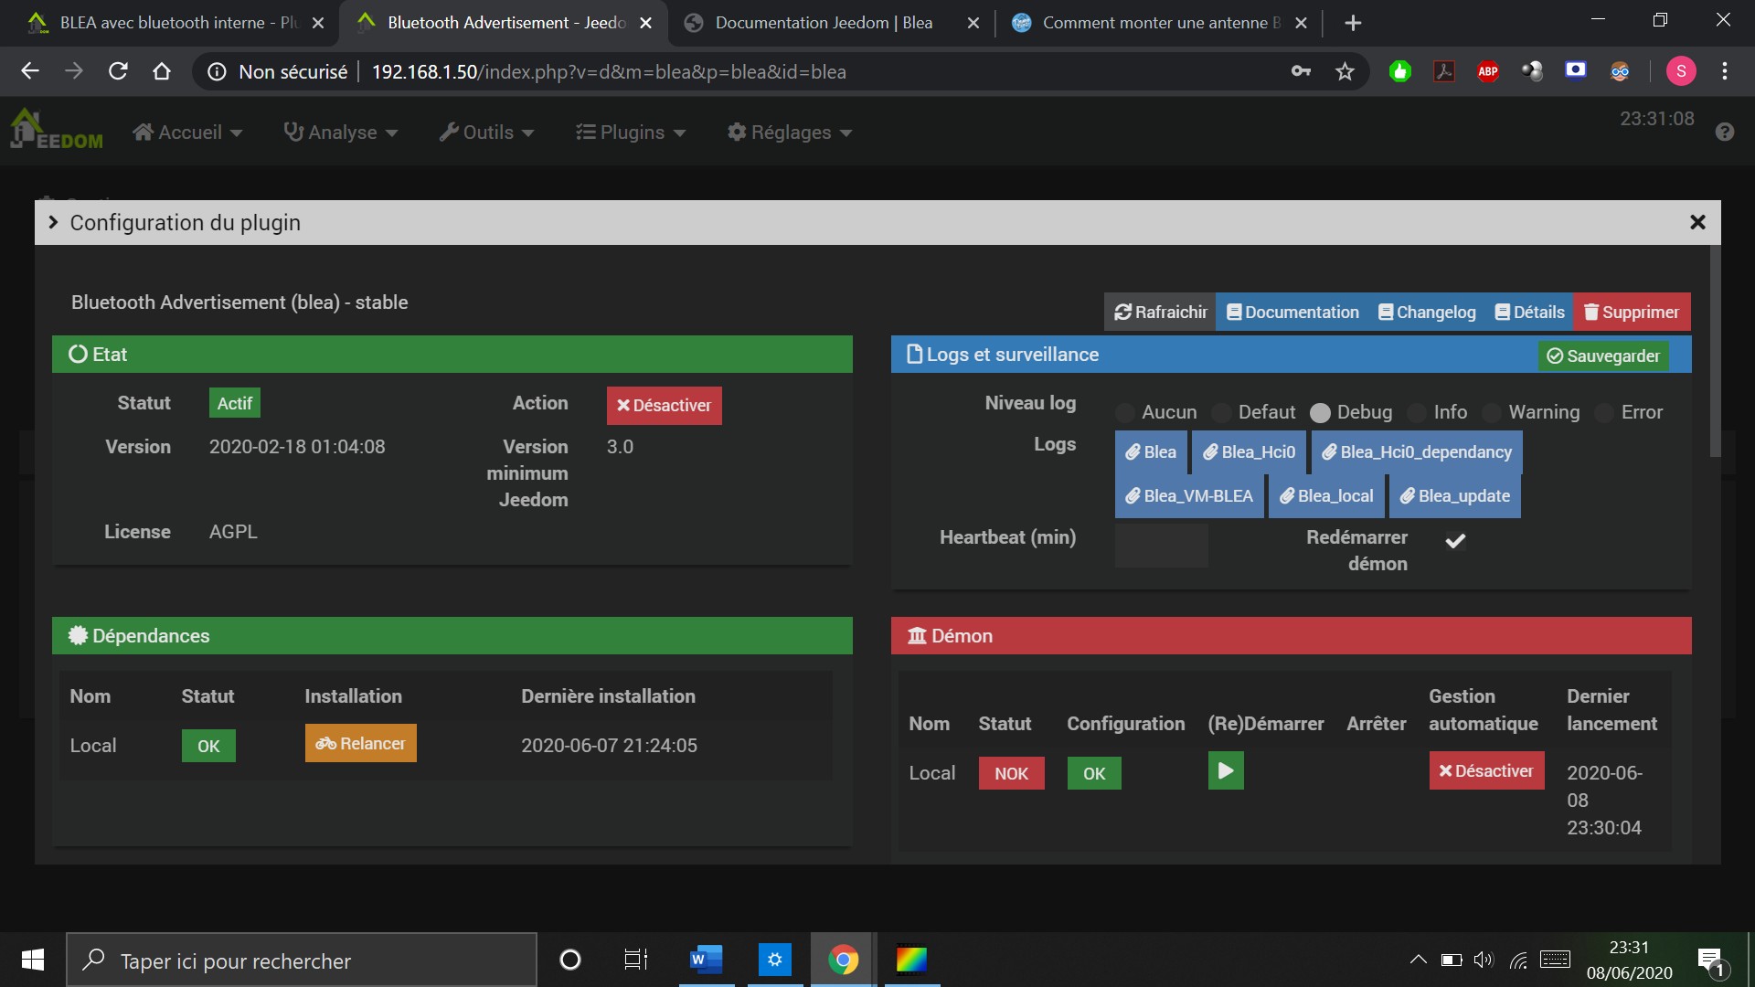This screenshot has height=987, width=1755.
Task: Open the Plugins dropdown menu
Action: pos(631,133)
